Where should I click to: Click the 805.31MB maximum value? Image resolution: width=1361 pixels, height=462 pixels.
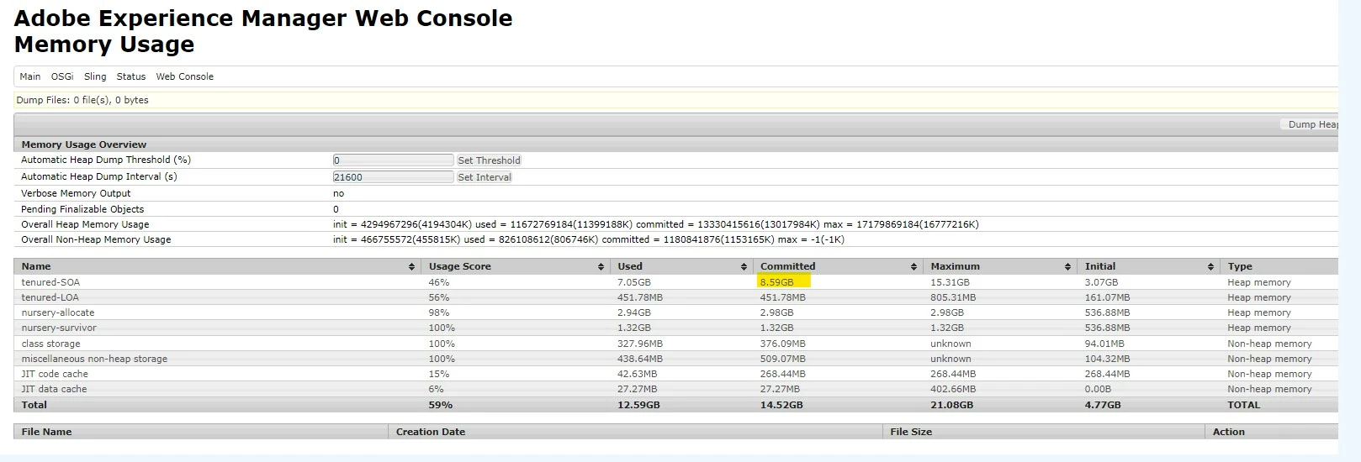(x=953, y=297)
